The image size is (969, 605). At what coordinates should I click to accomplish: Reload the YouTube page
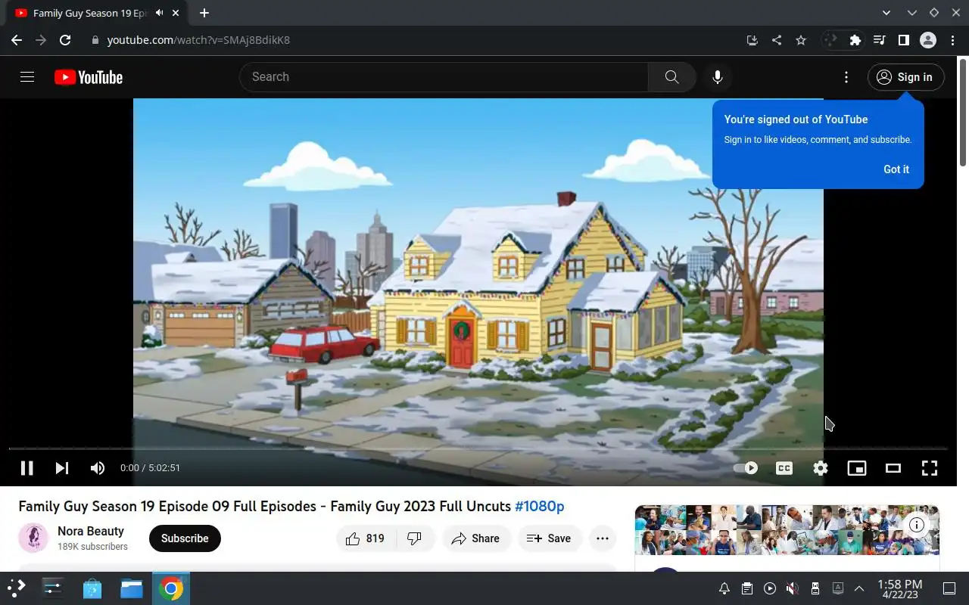pos(65,40)
